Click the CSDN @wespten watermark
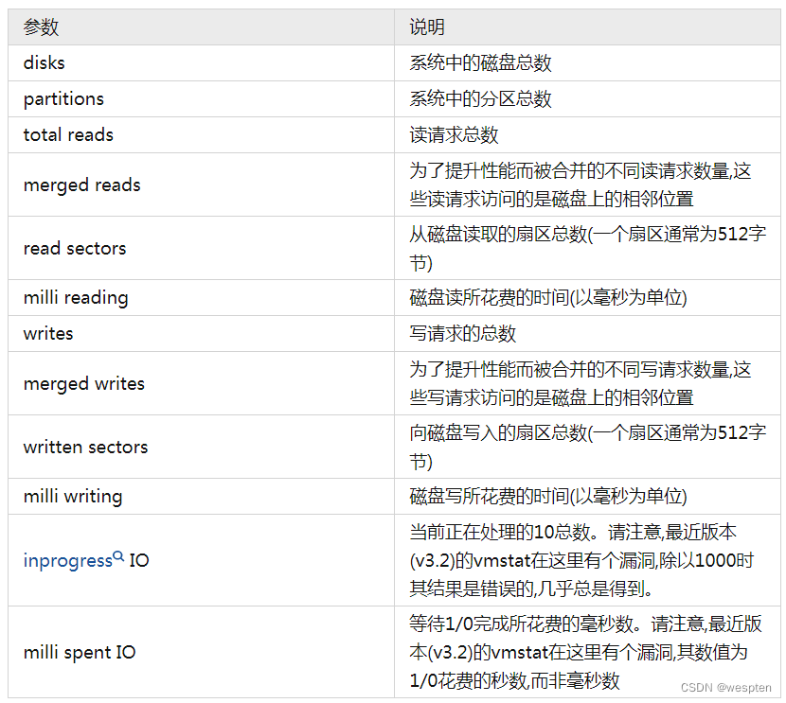786x703 pixels. coord(725,688)
